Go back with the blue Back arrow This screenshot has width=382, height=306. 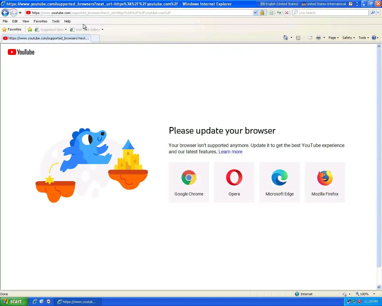point(5,13)
